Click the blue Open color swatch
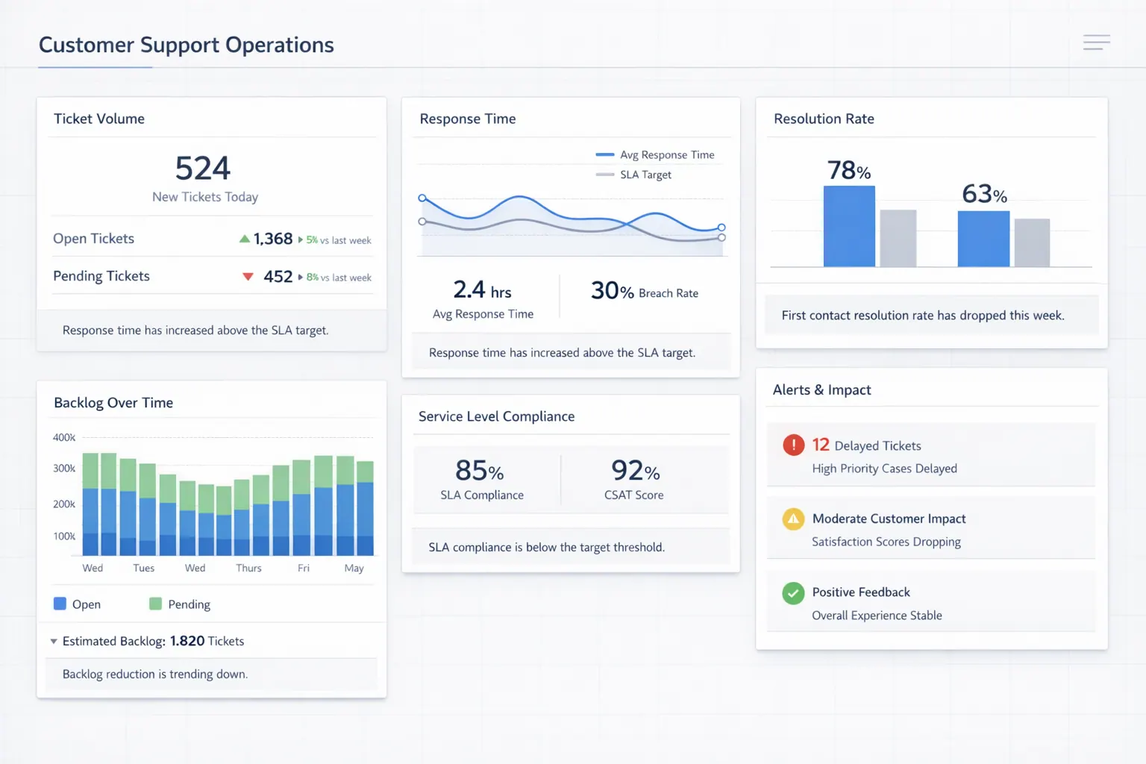This screenshot has height=764, width=1146. tap(60, 604)
